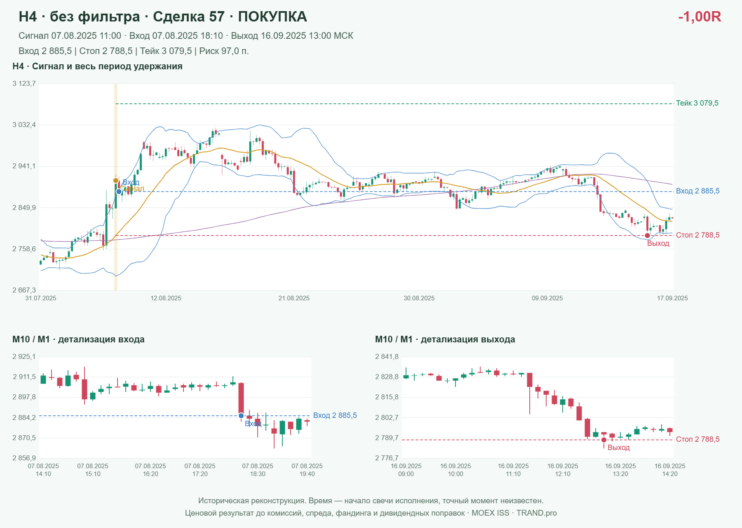The image size is (742, 528).
Task: Click 'Вход 2 885,5' label on H4 chart
Action: click(x=698, y=191)
